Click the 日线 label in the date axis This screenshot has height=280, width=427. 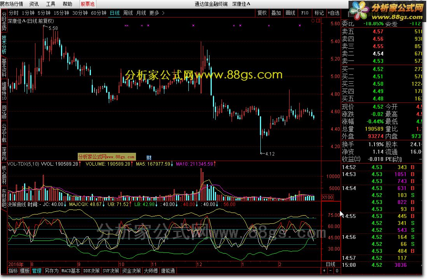click(330, 264)
